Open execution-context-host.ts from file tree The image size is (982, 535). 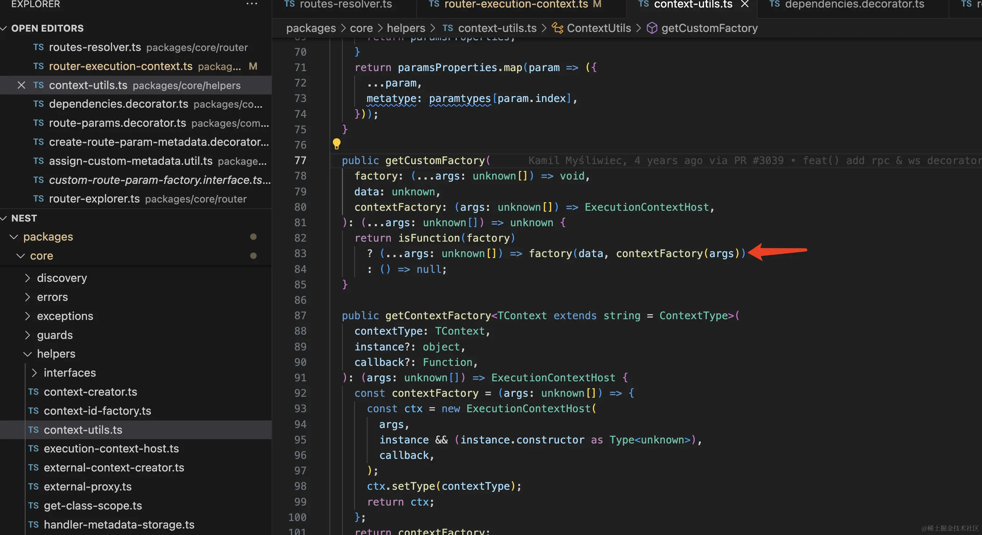pyautogui.click(x=111, y=448)
